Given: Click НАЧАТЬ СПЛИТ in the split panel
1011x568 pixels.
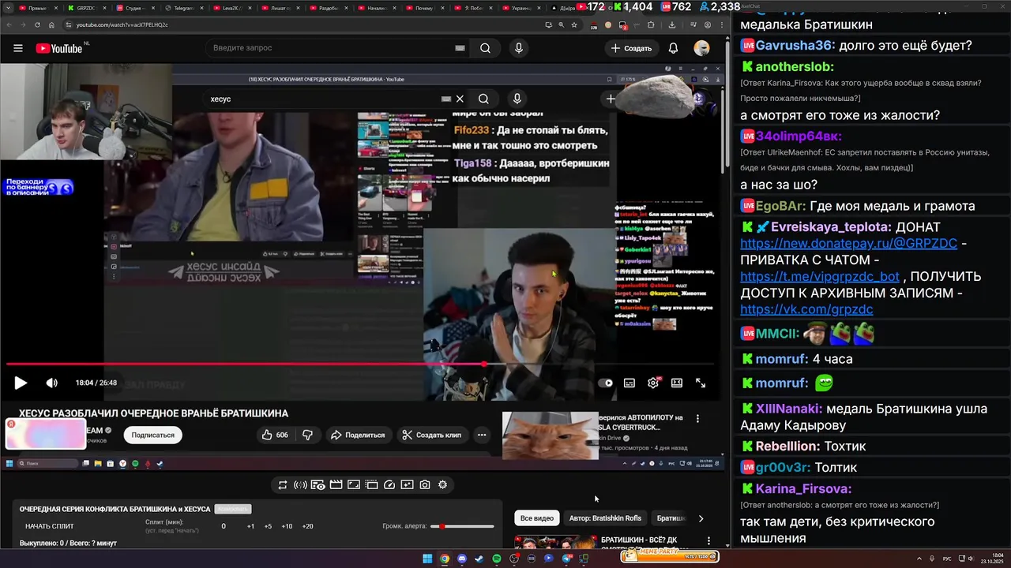Looking at the screenshot, I should (49, 526).
